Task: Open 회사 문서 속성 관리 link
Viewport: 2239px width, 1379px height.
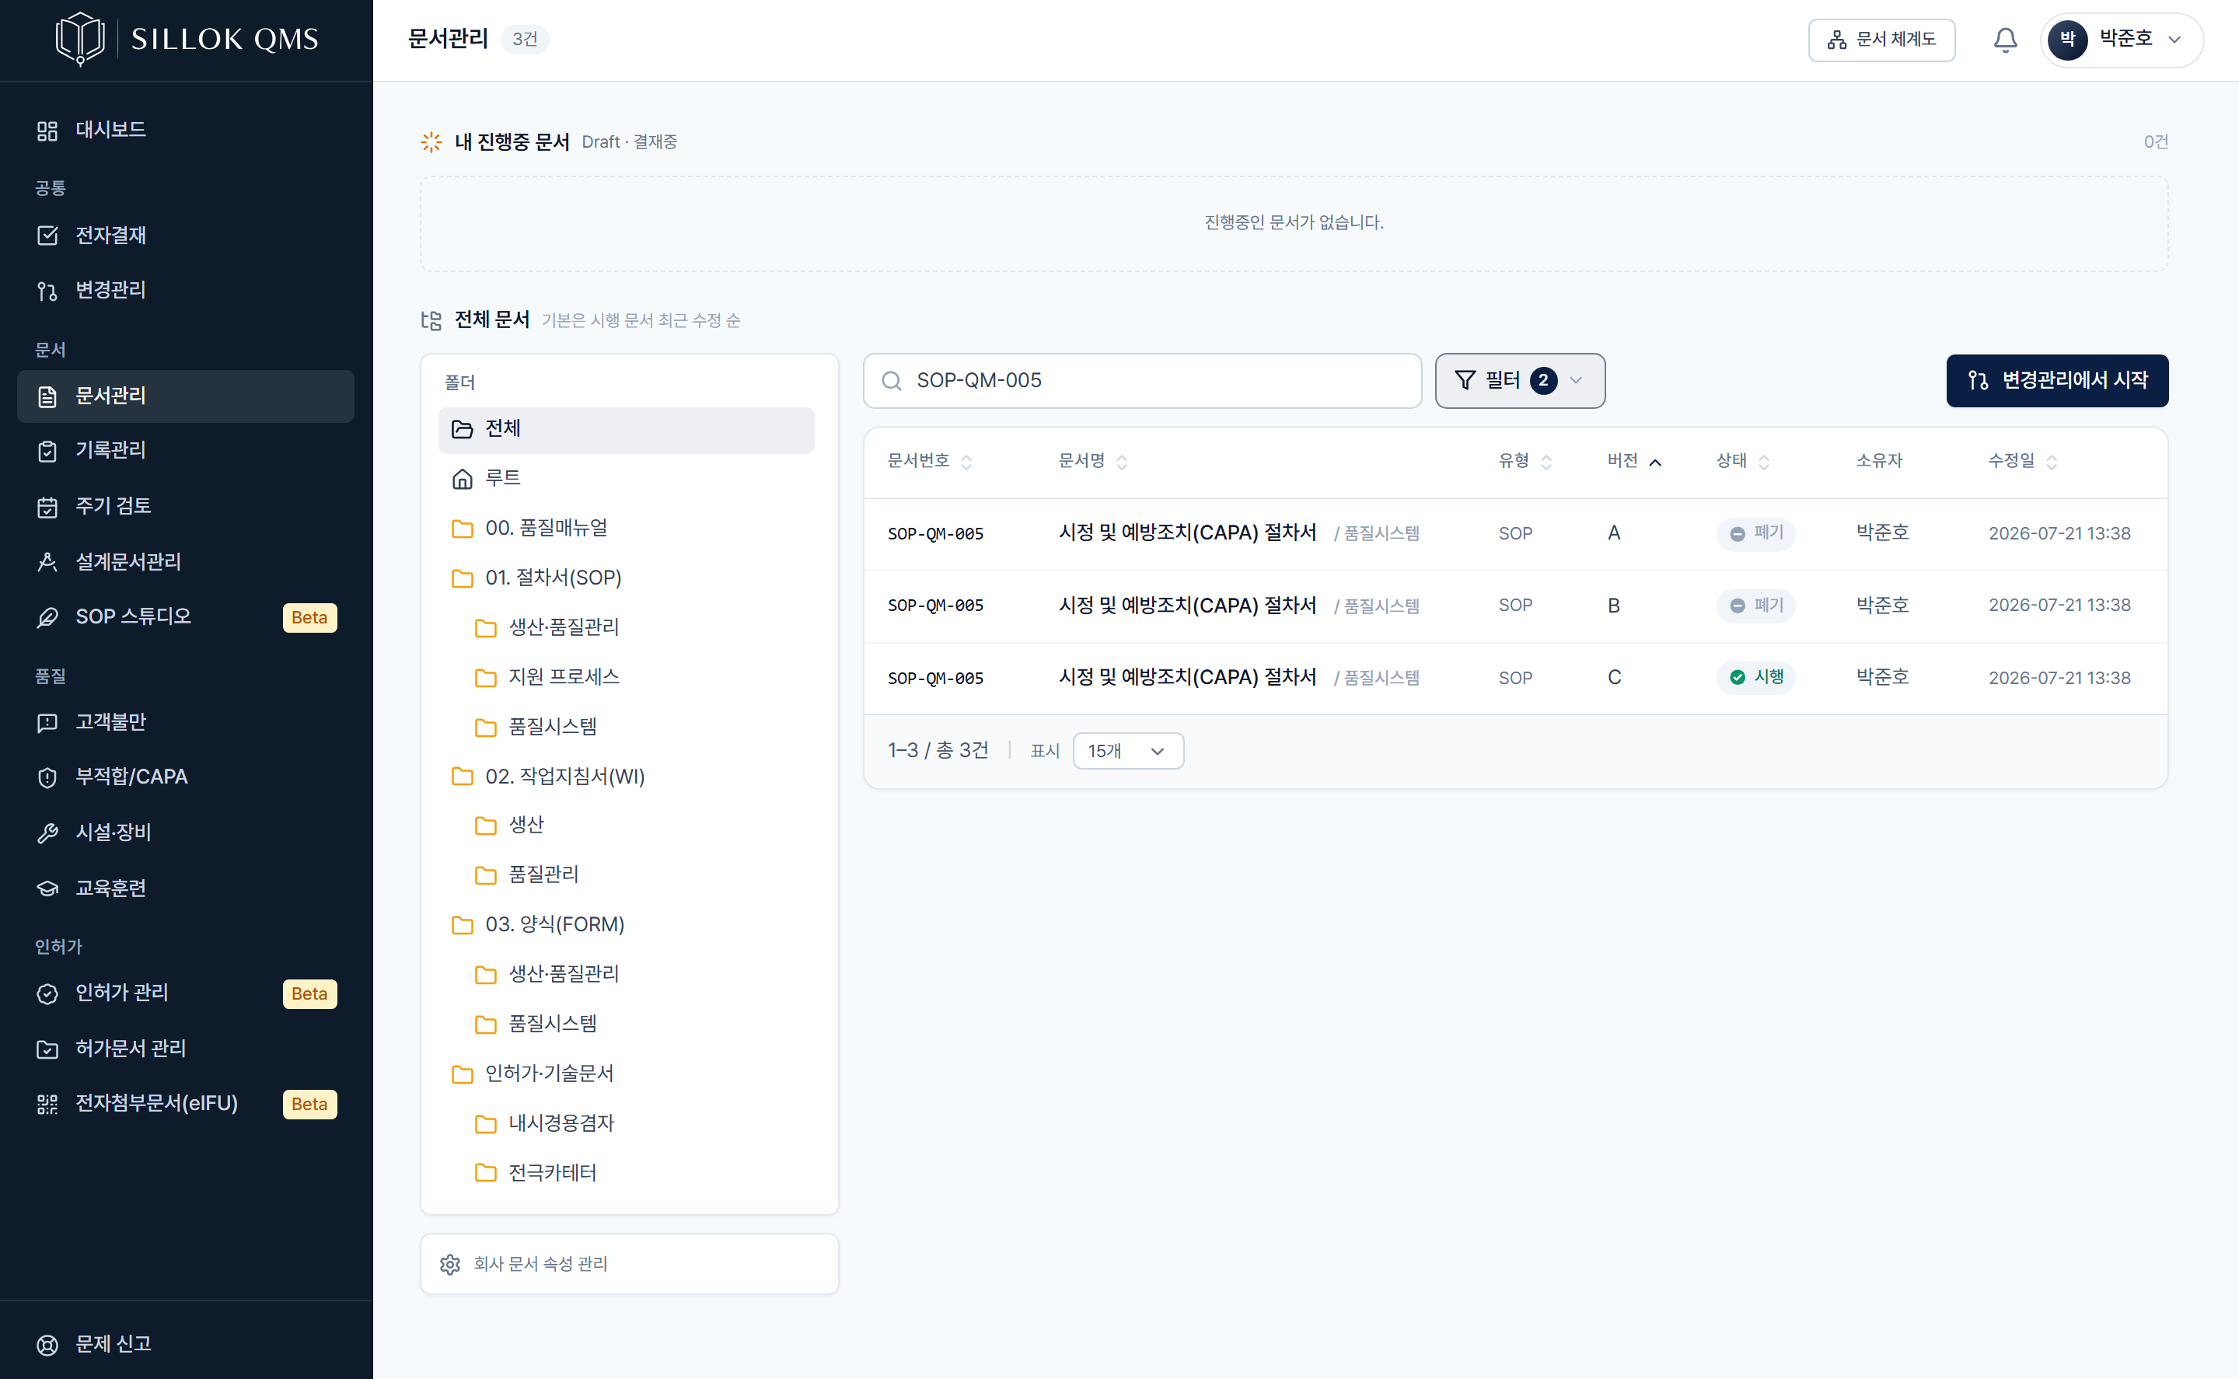Action: (x=628, y=1265)
